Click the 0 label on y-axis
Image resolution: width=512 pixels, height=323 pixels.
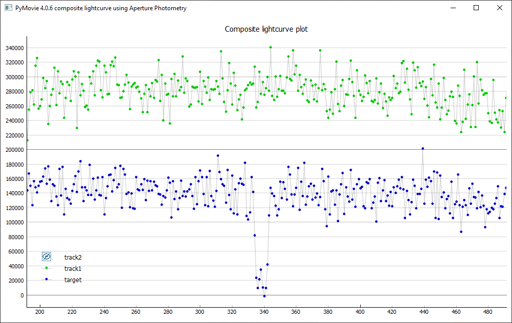pos(22,295)
